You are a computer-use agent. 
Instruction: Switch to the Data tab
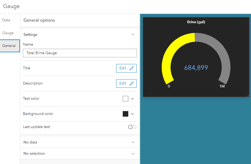[x=6, y=20]
